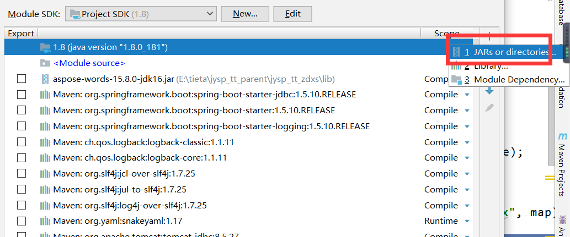This screenshot has width=570, height=237.
Task: Click the jar icon beside aspose-words-15.8.0-jdk16.jar
Action: [x=45, y=79]
